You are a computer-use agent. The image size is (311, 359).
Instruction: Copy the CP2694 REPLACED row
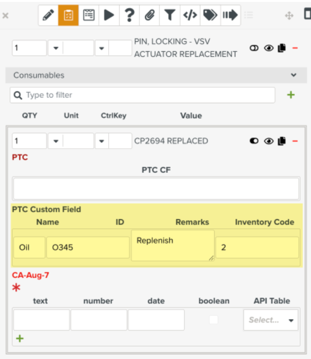pyautogui.click(x=282, y=141)
